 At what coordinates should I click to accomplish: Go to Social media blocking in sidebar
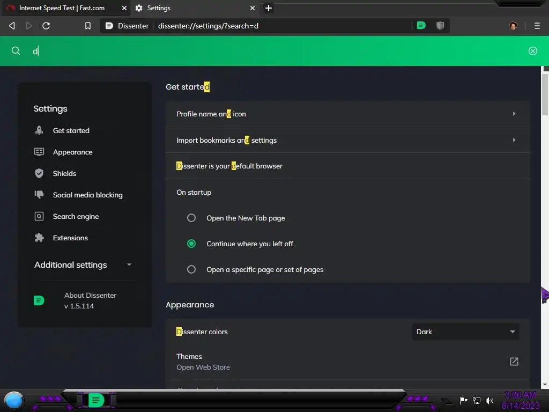pyautogui.click(x=87, y=195)
